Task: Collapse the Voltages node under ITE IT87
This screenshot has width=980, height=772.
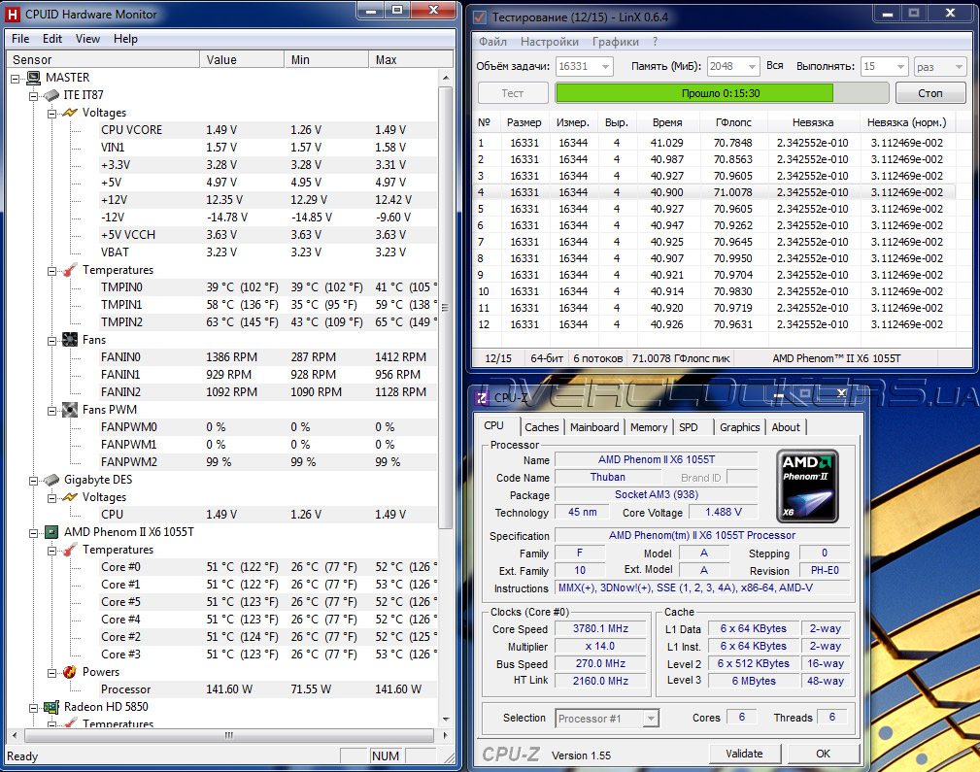Action: [x=51, y=113]
